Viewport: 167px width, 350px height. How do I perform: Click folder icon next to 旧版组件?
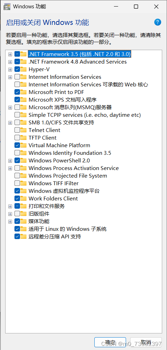(x=23, y=214)
